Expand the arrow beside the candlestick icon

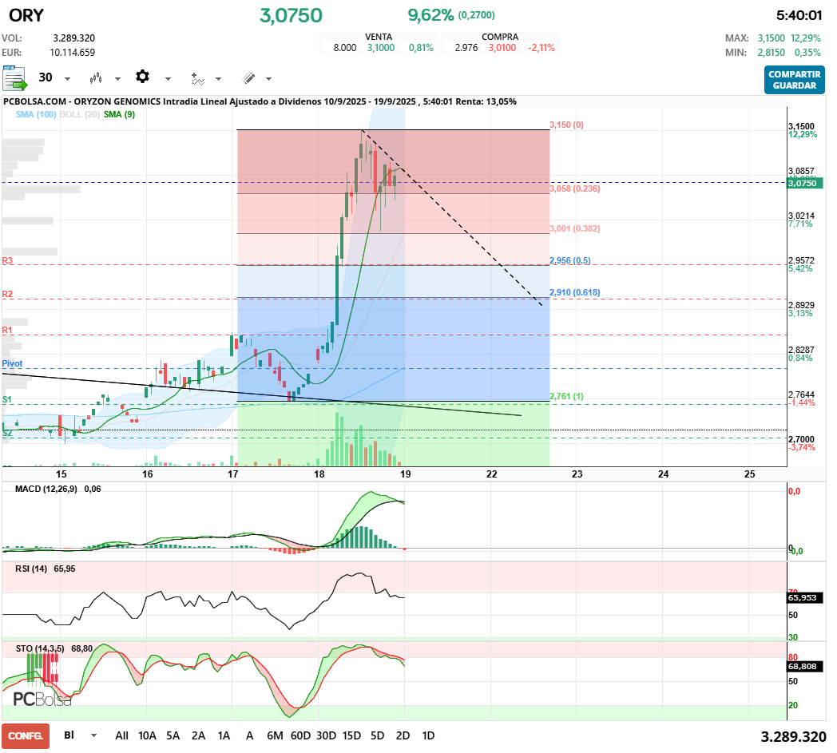coord(118,79)
